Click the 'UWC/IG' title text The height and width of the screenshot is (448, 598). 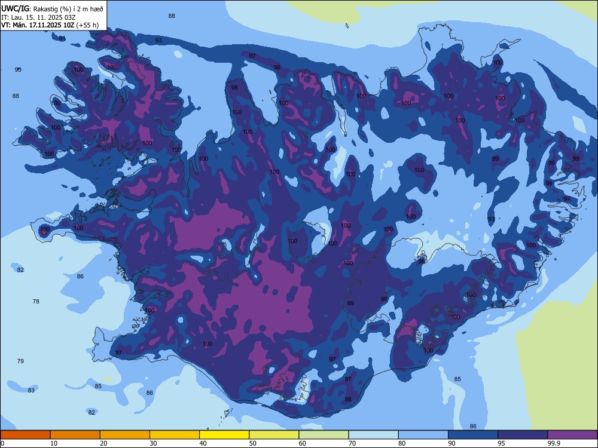[14, 8]
